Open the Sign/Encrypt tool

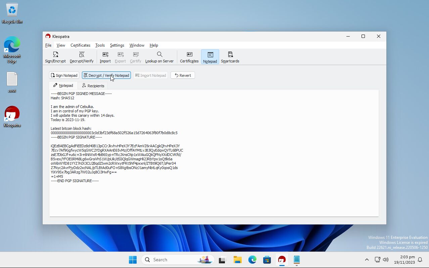click(55, 57)
